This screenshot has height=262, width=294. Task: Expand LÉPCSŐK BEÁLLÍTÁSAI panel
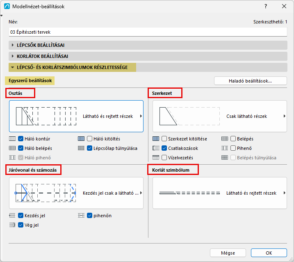148,45
